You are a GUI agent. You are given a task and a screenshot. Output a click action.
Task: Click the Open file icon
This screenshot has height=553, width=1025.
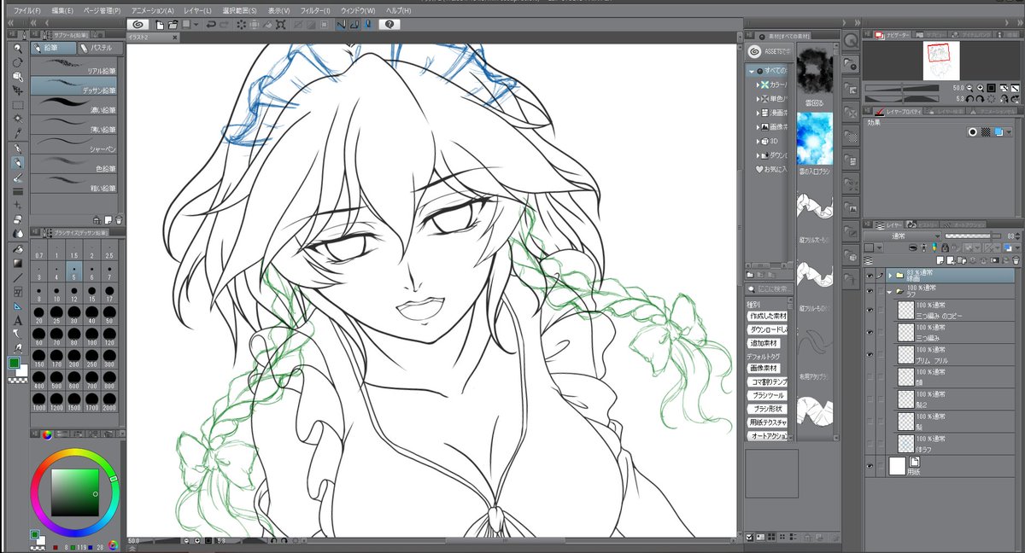coord(173,25)
